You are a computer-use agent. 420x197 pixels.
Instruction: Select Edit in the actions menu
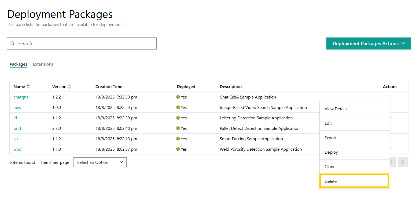[328, 123]
